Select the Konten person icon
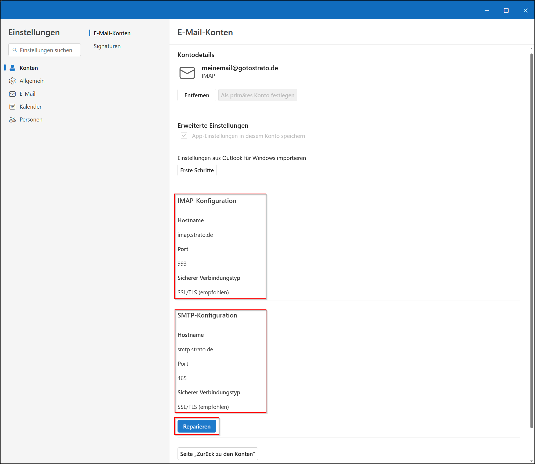 point(12,68)
